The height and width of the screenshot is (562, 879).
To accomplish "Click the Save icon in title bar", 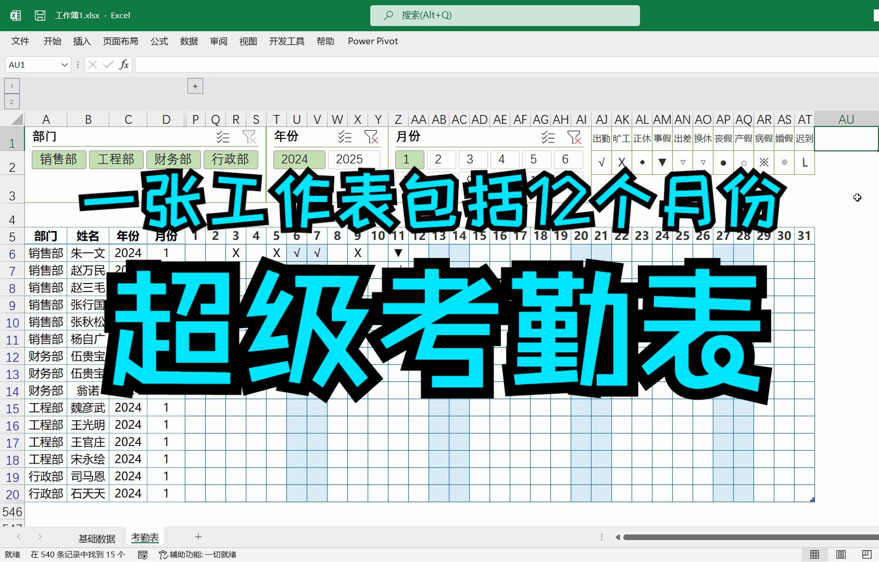I will [40, 16].
